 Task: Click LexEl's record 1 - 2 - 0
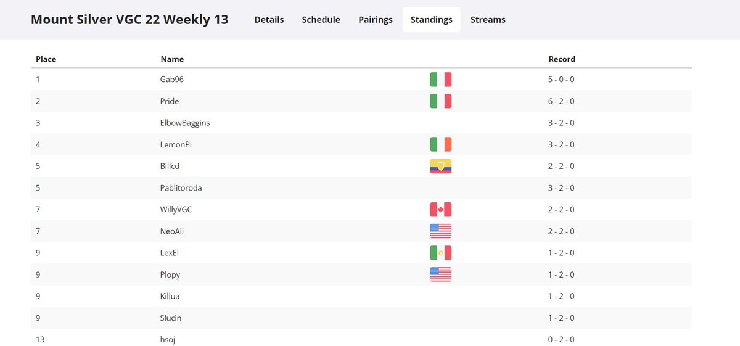(561, 253)
